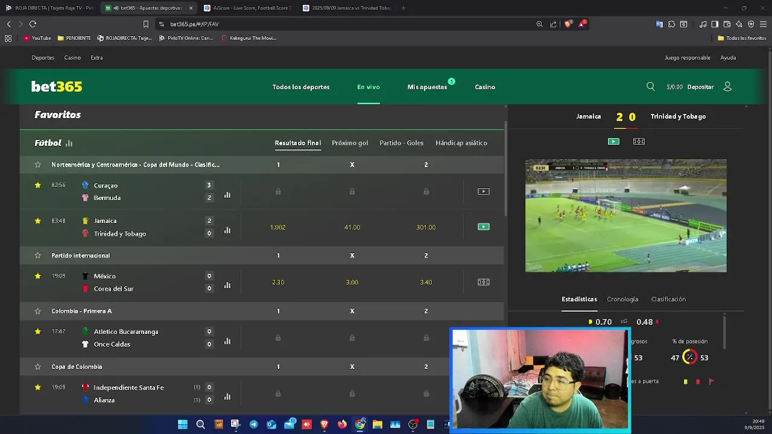The height and width of the screenshot is (434, 772).
Task: Open share icon in address bar
Action: (553, 24)
